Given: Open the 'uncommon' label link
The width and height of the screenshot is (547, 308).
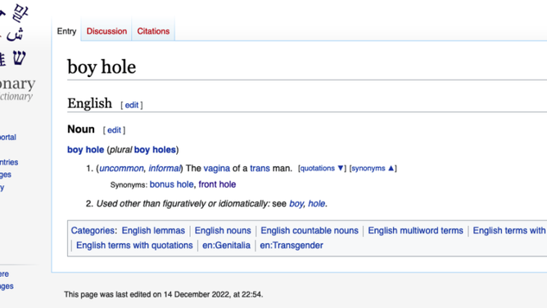Looking at the screenshot, I should click(121, 168).
